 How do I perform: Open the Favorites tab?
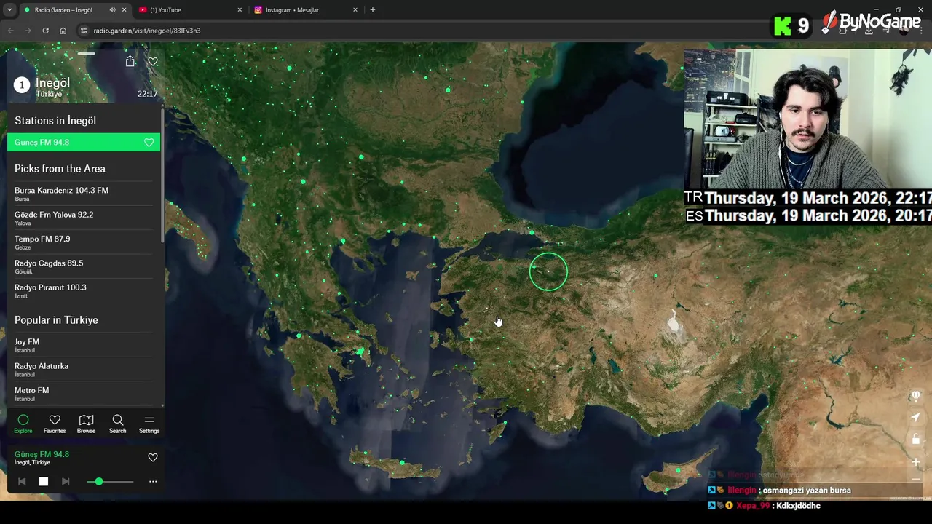(x=55, y=424)
